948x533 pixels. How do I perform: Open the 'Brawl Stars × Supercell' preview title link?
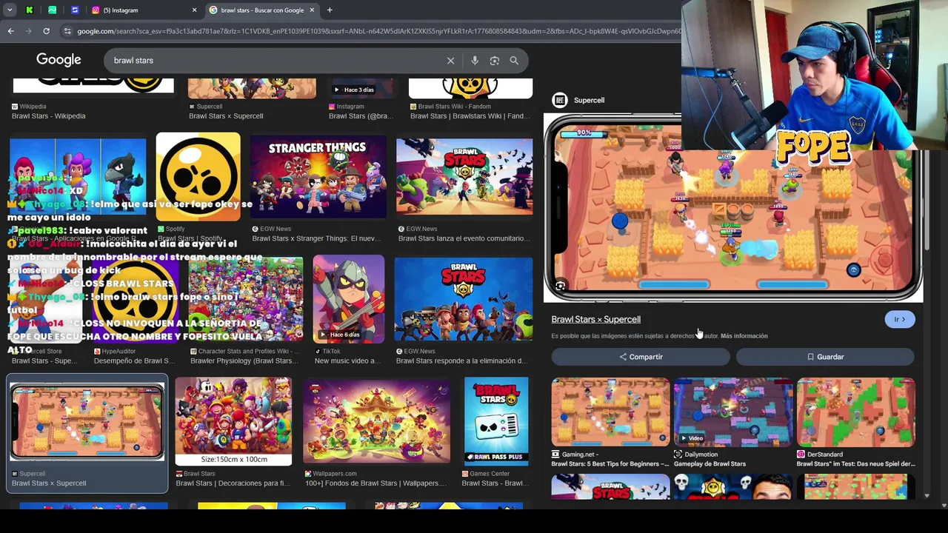tap(595, 320)
